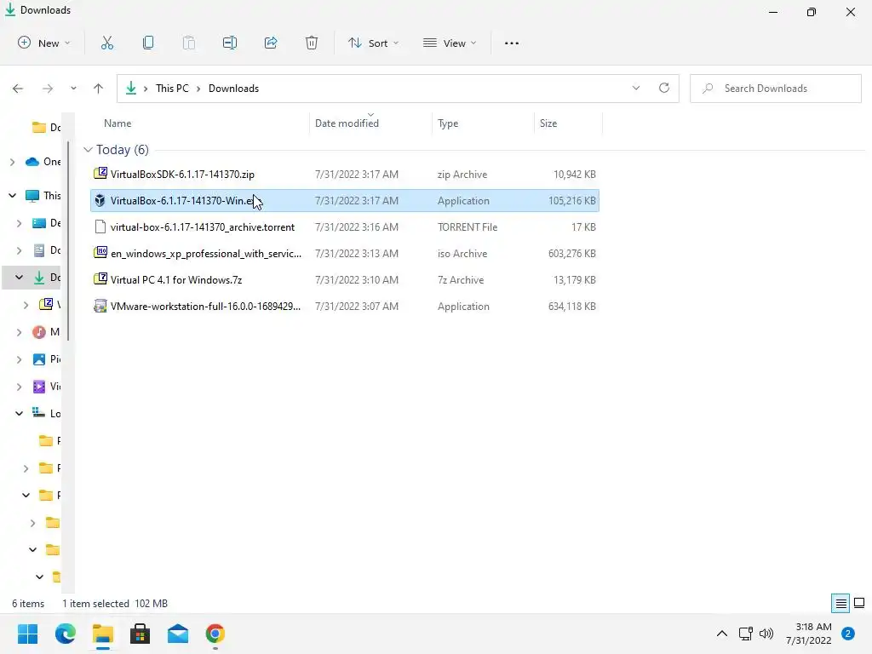Select Virtual PC 4.1 for Windows.7z

point(176,279)
